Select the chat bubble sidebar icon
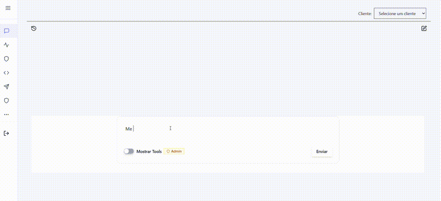Viewport: 441px width, 201px height. pyautogui.click(x=6, y=31)
